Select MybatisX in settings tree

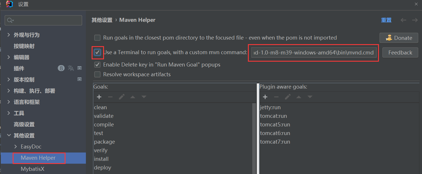point(32,169)
